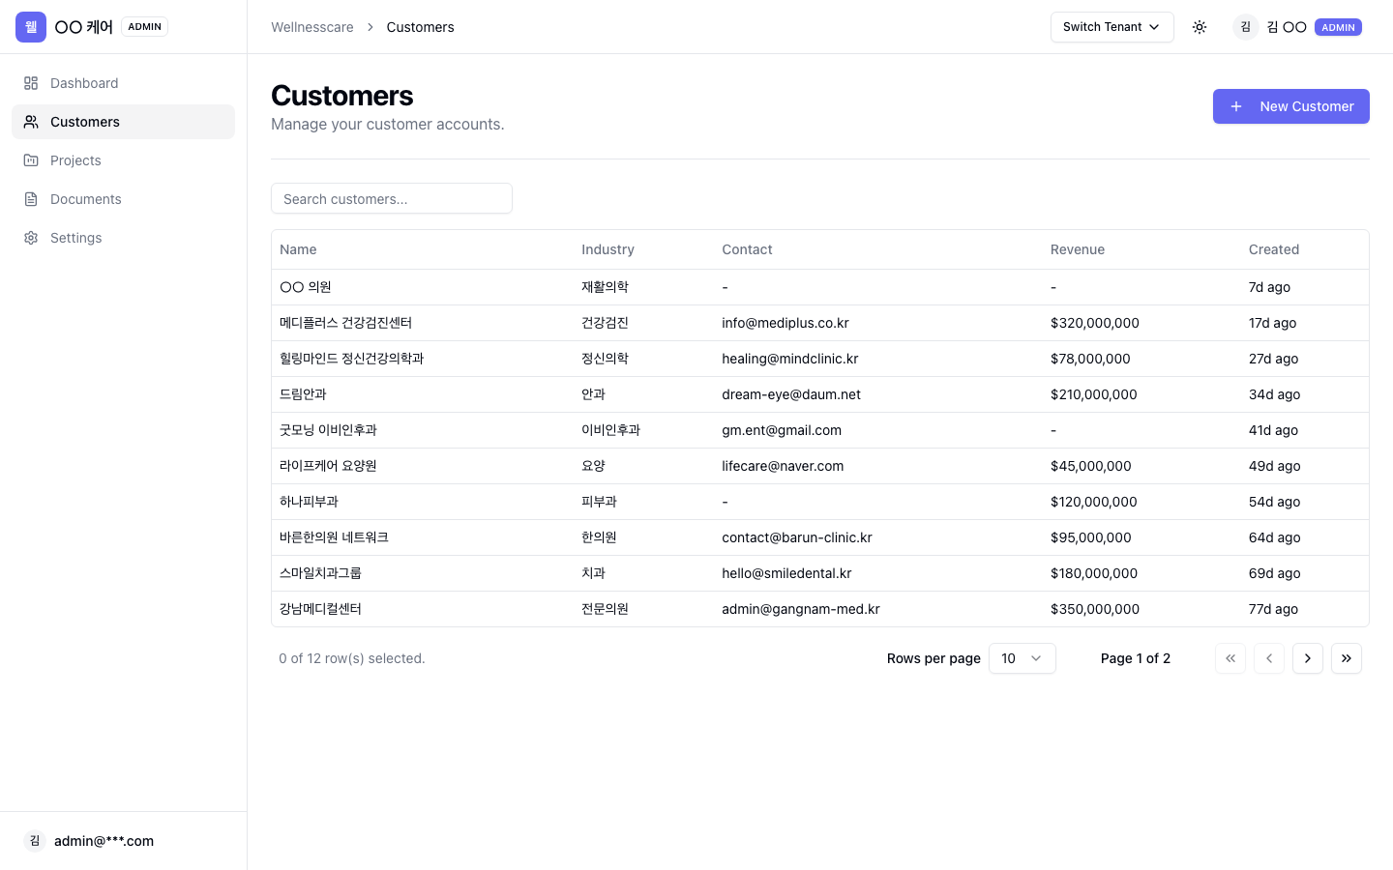Screen dimensions: 1393x870
Task: Expand the Rows per page selector
Action: 1023,658
